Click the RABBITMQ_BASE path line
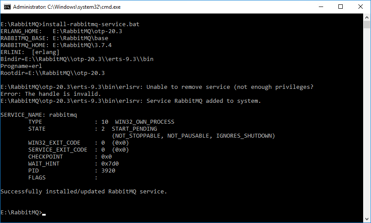Screen dimensions: 371x223 tap(54, 38)
